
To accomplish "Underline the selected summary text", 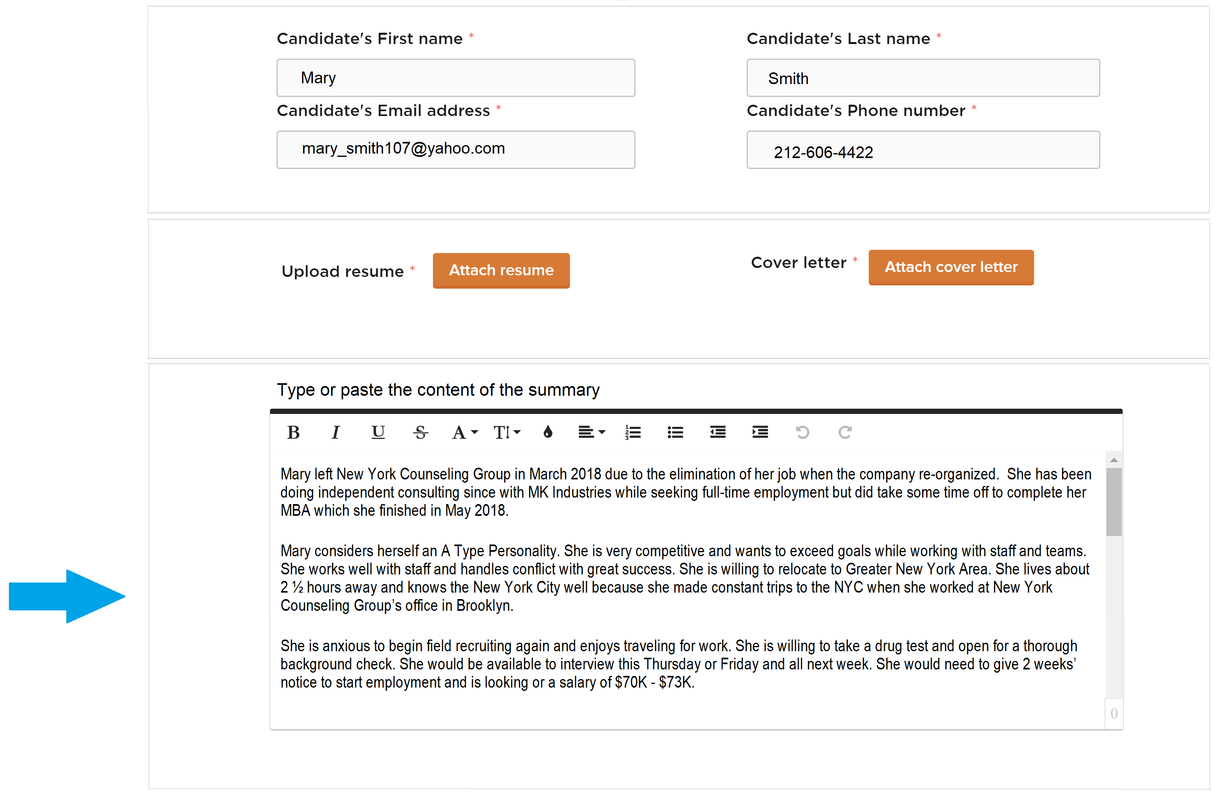I will point(378,433).
